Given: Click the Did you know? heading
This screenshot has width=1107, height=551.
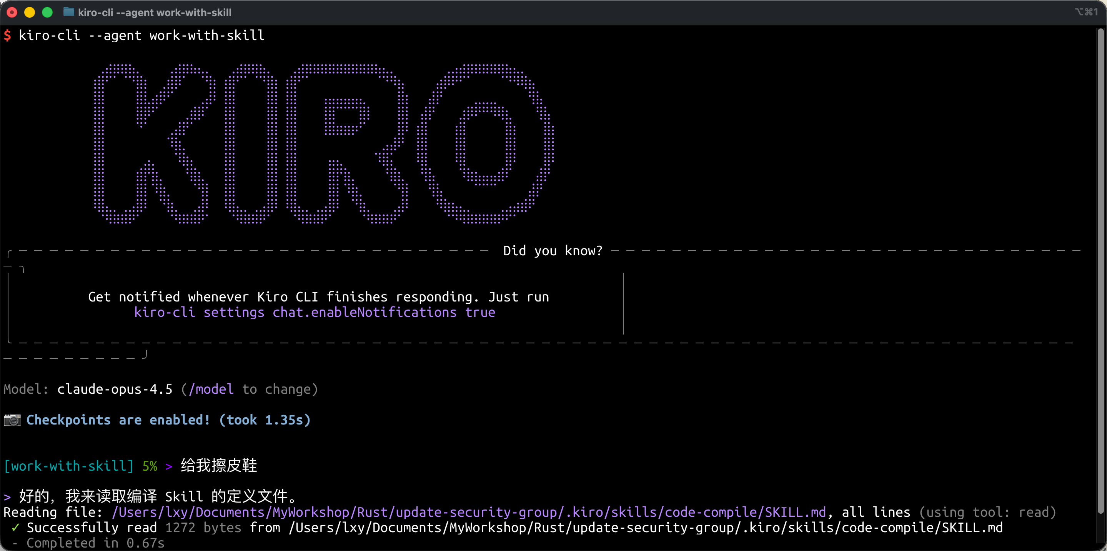Looking at the screenshot, I should tap(553, 251).
